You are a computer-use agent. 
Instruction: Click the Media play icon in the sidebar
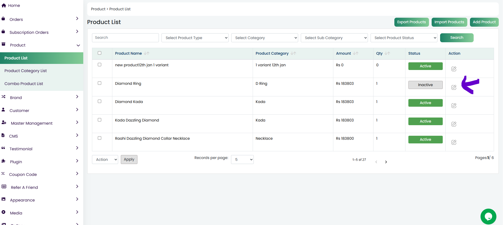click(3, 212)
